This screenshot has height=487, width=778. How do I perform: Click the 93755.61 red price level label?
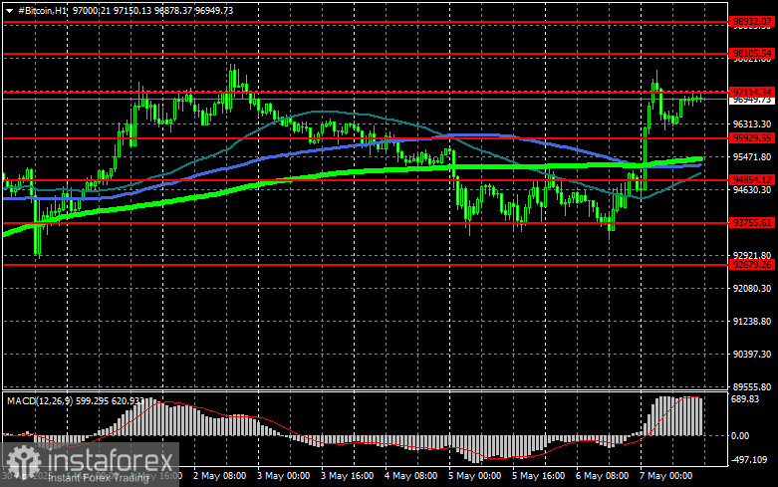coord(752,223)
